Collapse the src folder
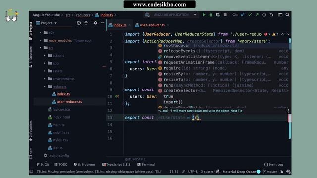This screenshot has width=317, height=178. 40,48
